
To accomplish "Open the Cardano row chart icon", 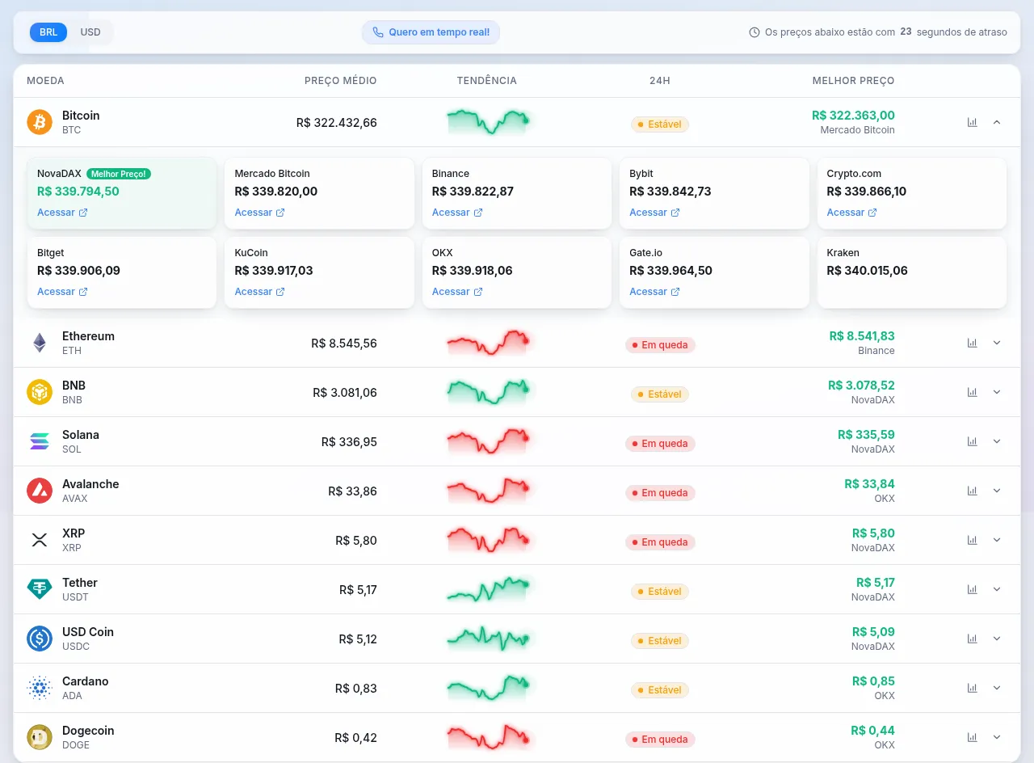I will (972, 688).
